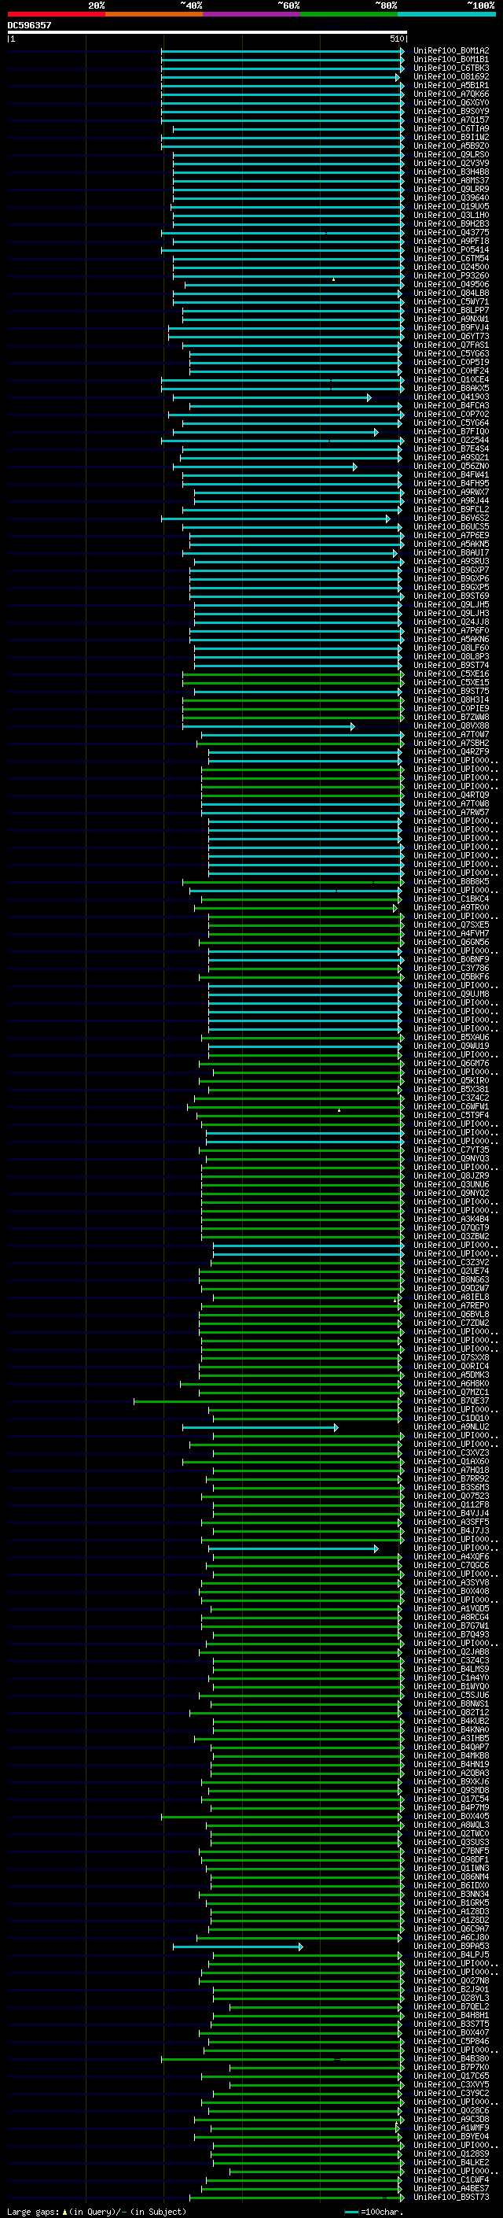
Task: Click hit label UniRef100_Q9LRS0
Action: pos(451,154)
